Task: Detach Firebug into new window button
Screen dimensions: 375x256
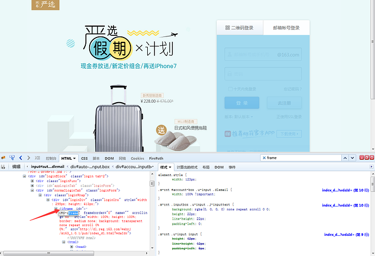Action: (367, 158)
